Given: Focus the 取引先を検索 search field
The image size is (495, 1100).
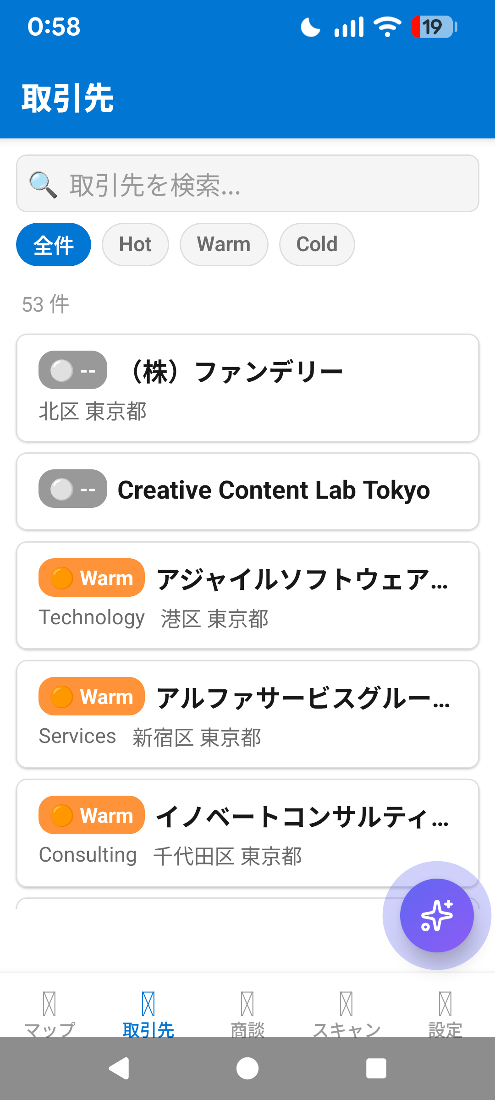Looking at the screenshot, I should pos(266,184).
